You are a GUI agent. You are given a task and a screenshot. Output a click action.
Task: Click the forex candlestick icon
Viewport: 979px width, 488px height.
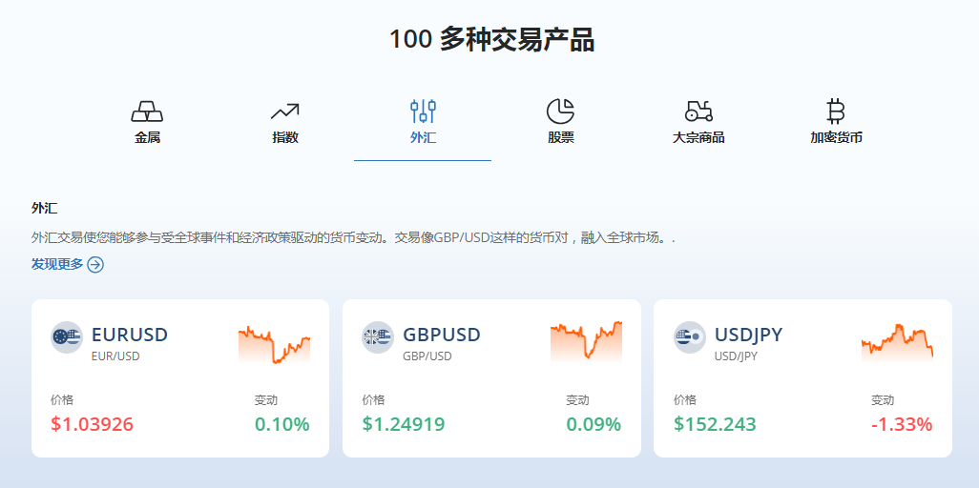(x=423, y=112)
